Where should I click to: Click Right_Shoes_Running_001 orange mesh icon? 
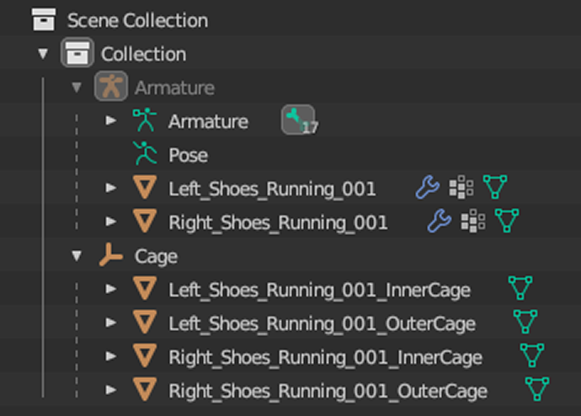tap(145, 221)
